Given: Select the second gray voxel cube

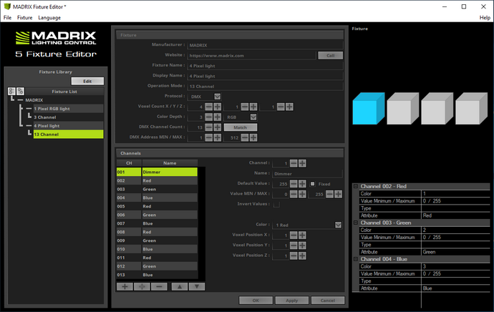Looking at the screenshot, I should pyautogui.click(x=437, y=109).
